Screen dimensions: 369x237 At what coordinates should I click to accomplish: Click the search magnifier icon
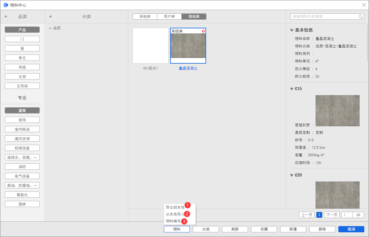[x=361, y=17]
